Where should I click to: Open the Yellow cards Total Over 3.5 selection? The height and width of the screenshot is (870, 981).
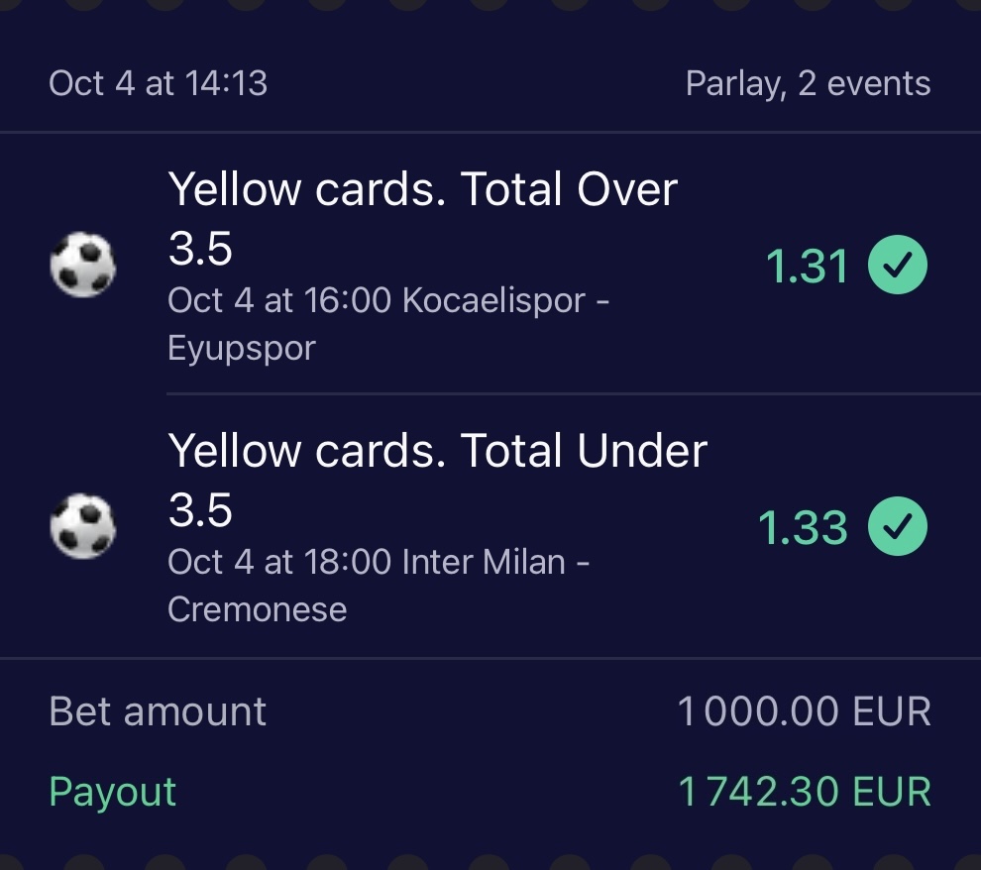coord(422,218)
